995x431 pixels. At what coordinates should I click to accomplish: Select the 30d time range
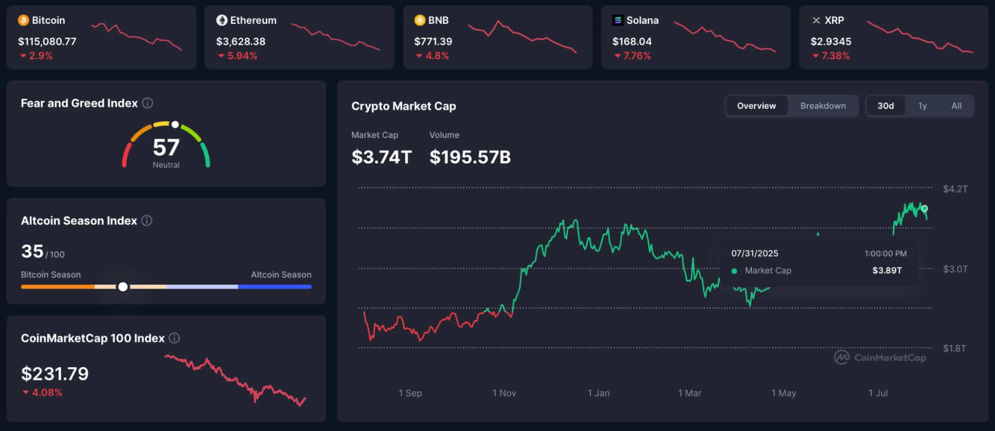click(885, 106)
